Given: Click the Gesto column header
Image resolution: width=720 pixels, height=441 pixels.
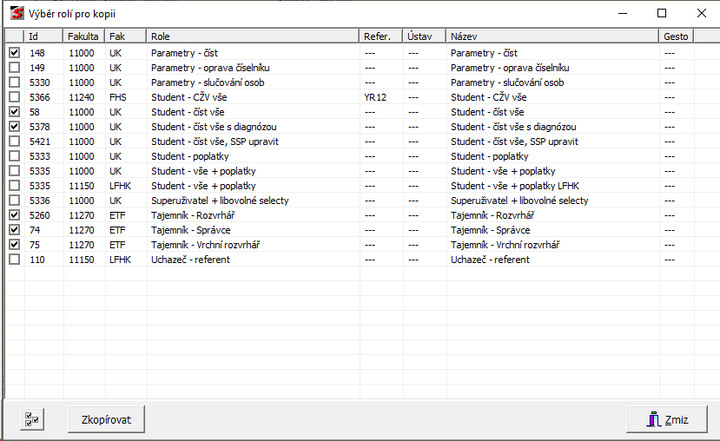Looking at the screenshot, I should [676, 36].
